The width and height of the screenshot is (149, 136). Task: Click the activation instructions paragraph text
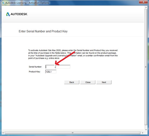pyautogui.click(x=73, y=54)
